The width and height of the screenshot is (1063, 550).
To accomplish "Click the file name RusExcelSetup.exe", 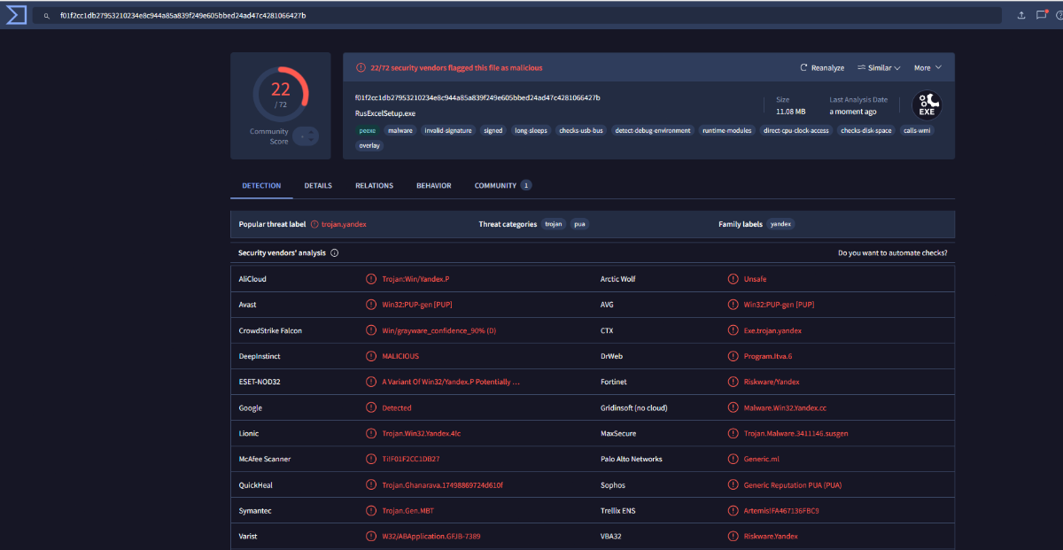I will pyautogui.click(x=385, y=113).
